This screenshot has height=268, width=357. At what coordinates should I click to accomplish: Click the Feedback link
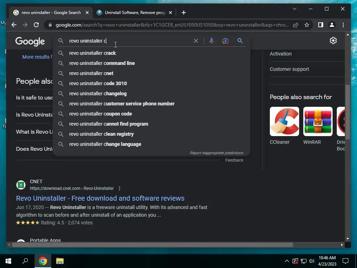click(x=234, y=160)
